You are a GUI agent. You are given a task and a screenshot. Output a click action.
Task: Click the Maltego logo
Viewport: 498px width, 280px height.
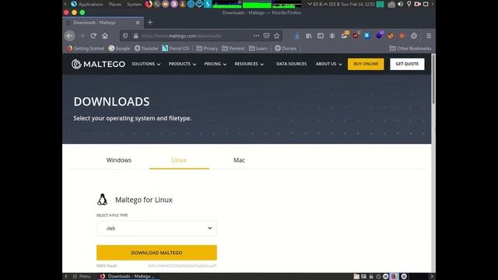[x=98, y=64]
